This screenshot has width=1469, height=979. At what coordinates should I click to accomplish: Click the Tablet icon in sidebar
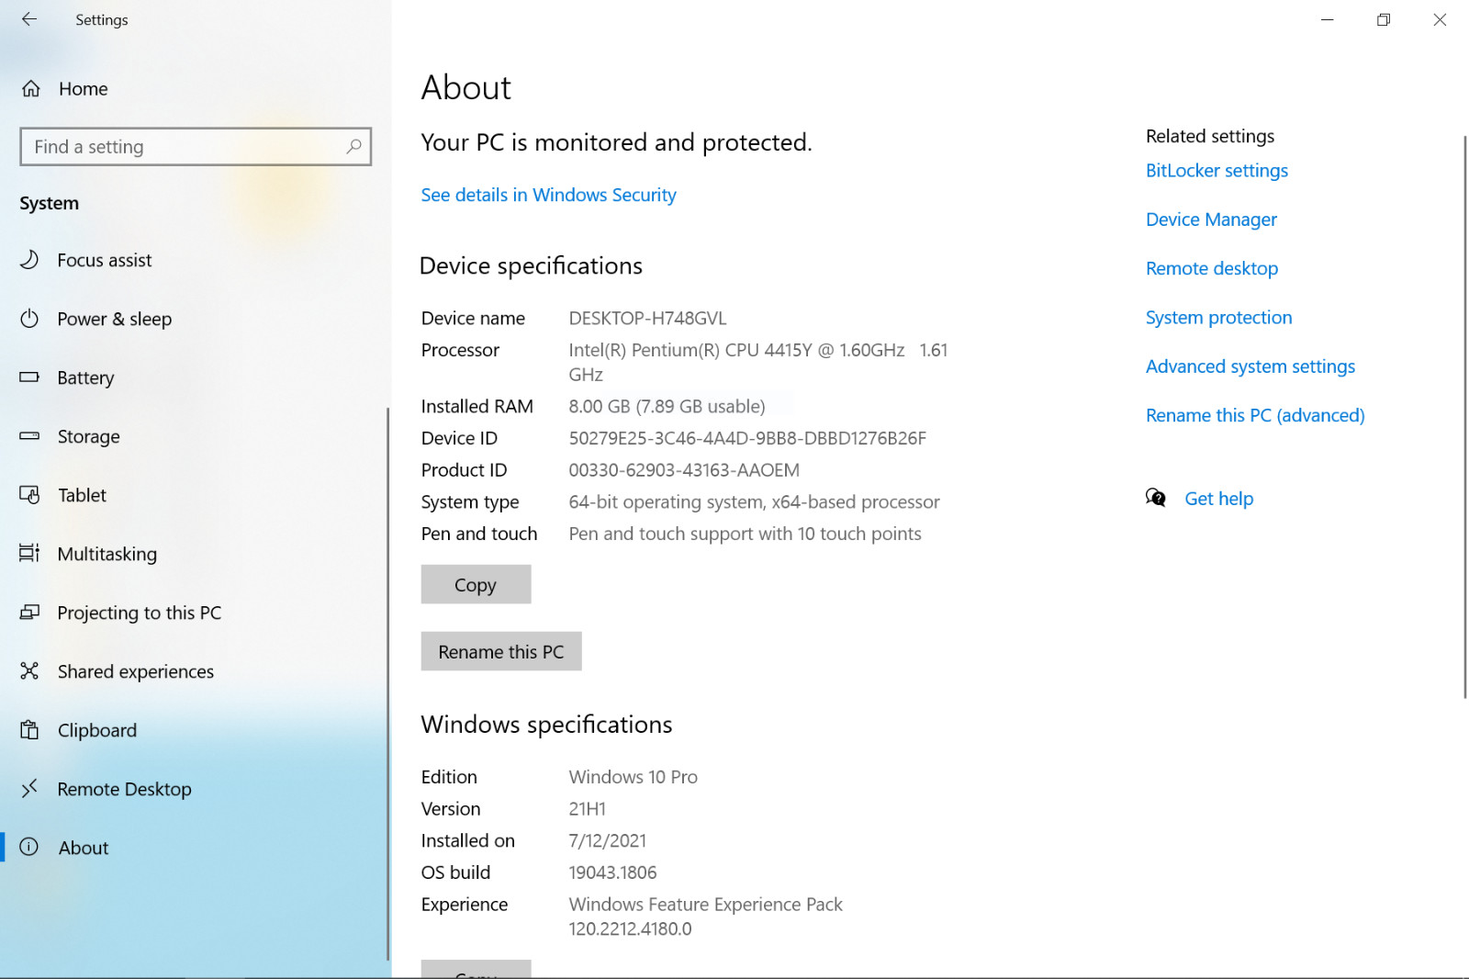pos(29,495)
